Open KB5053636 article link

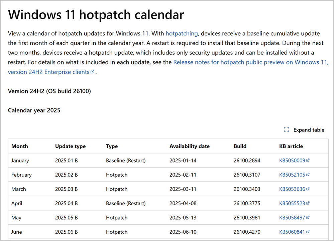click(292, 189)
